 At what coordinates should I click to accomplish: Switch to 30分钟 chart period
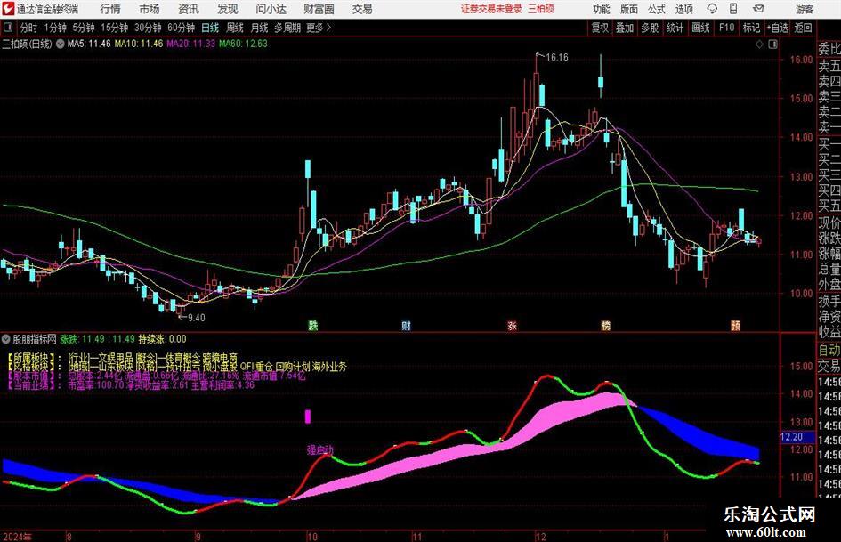[x=148, y=28]
